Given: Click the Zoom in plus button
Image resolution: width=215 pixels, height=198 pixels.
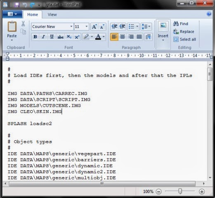Looking at the screenshot, I should tap(202, 191).
